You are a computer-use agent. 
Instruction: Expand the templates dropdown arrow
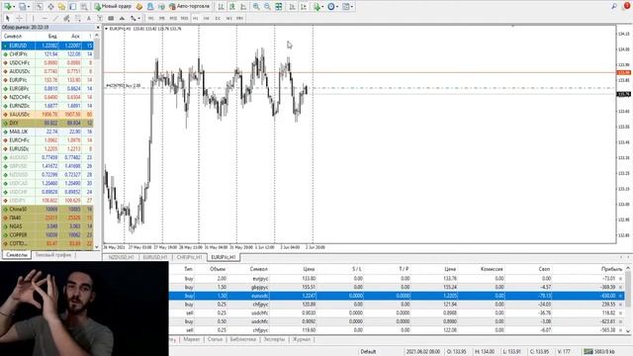(x=352, y=7)
